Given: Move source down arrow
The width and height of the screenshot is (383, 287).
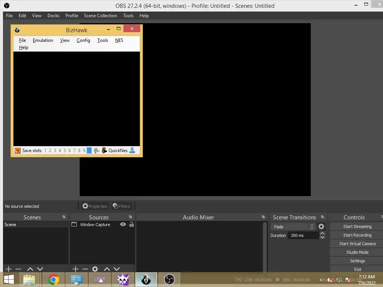Looking at the screenshot, I should 117,269.
